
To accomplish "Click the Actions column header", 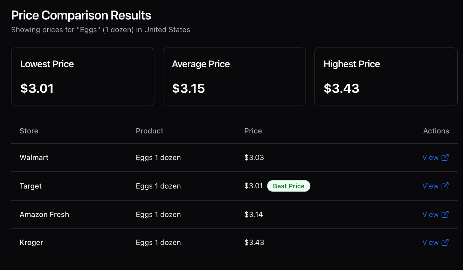I will [436, 131].
